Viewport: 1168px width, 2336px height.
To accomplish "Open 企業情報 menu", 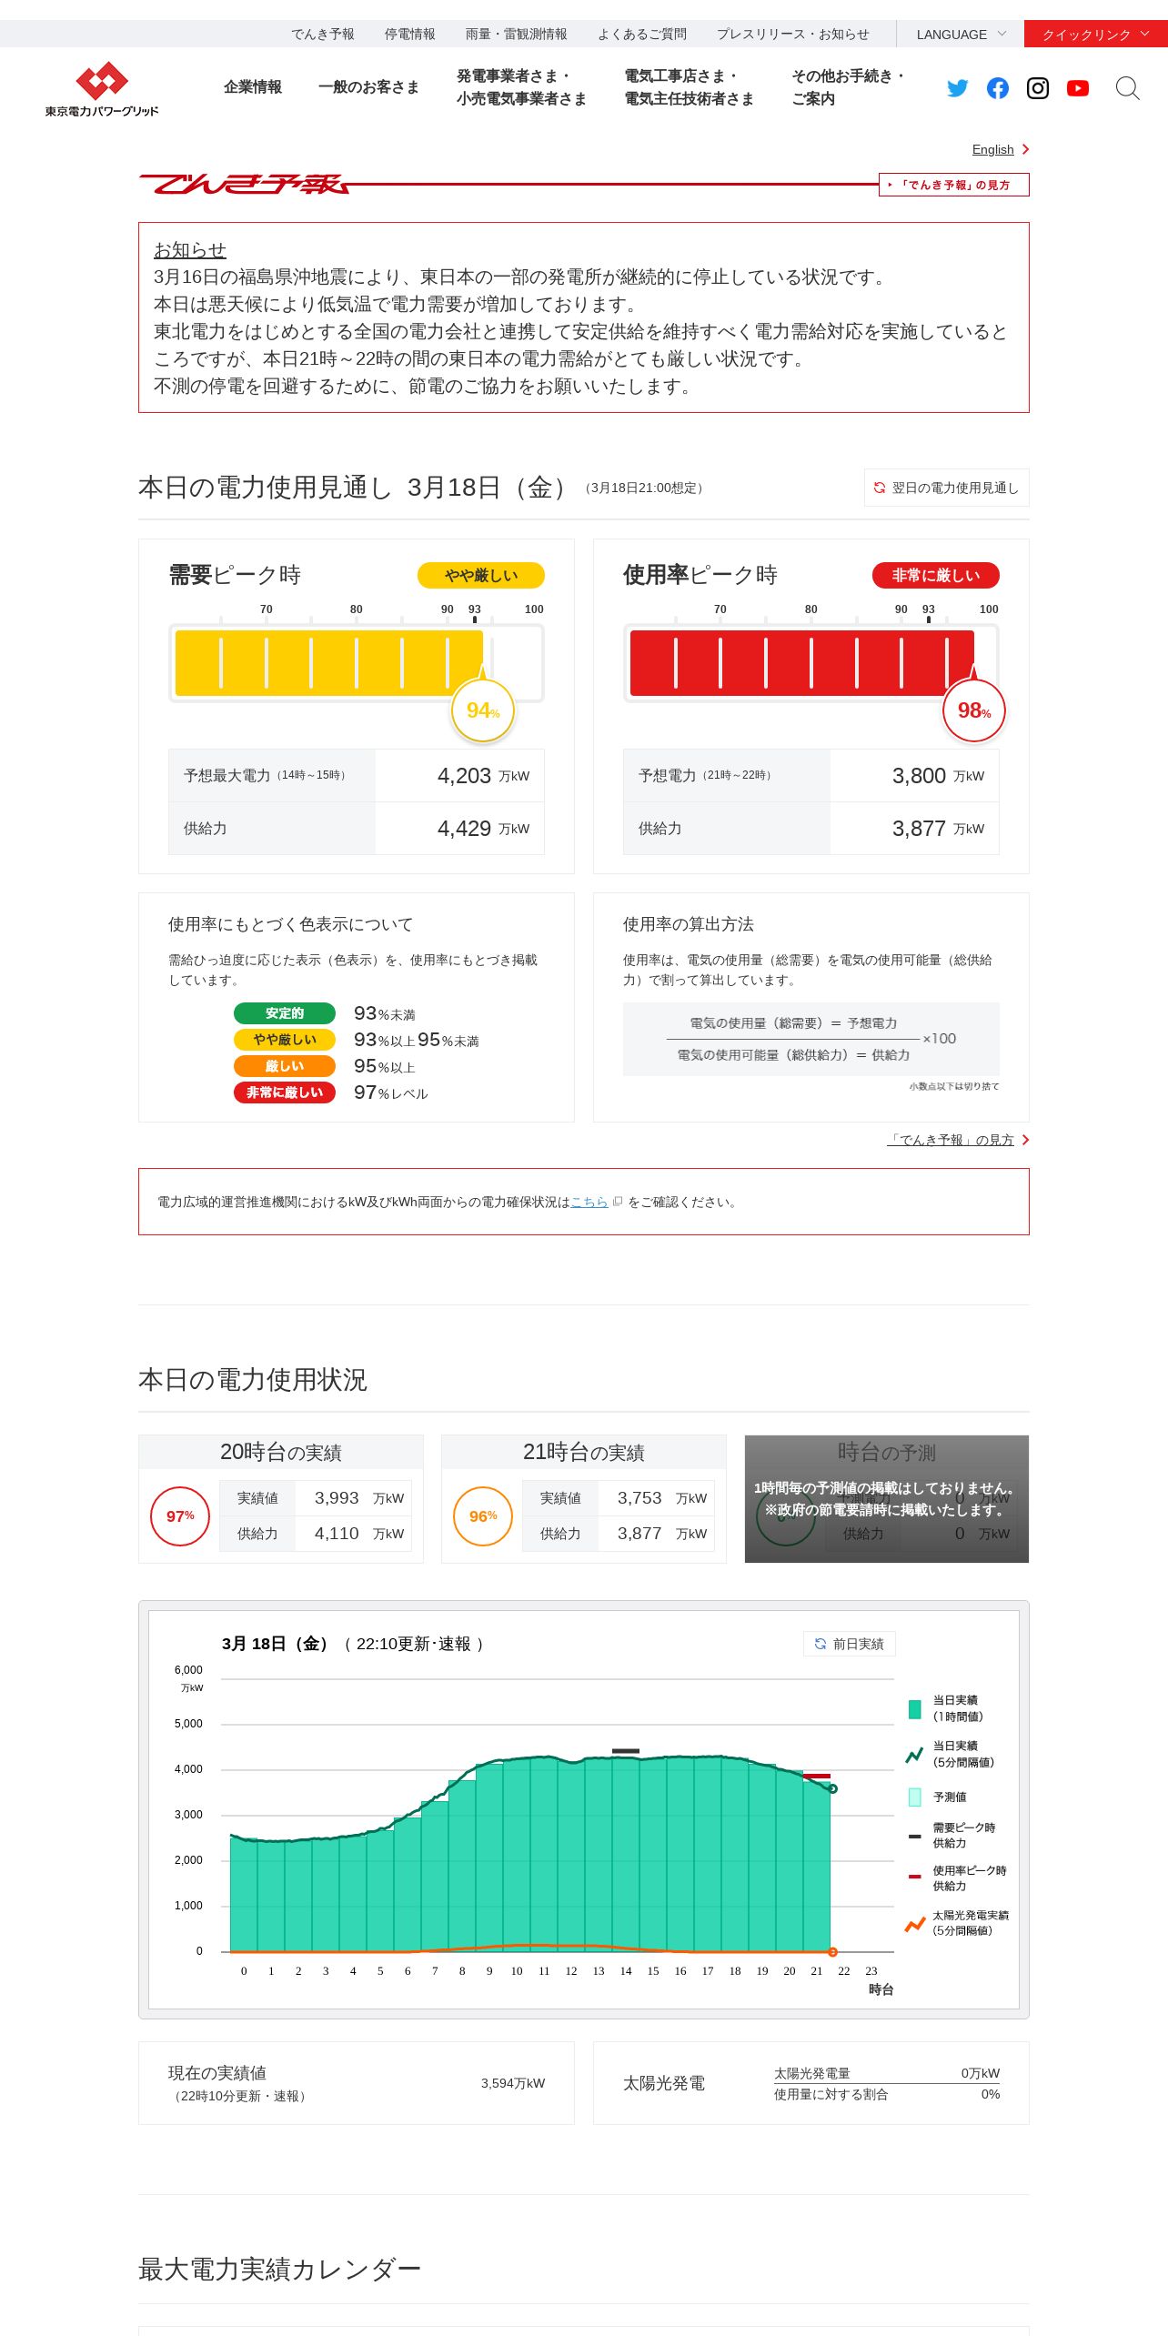I will [253, 87].
